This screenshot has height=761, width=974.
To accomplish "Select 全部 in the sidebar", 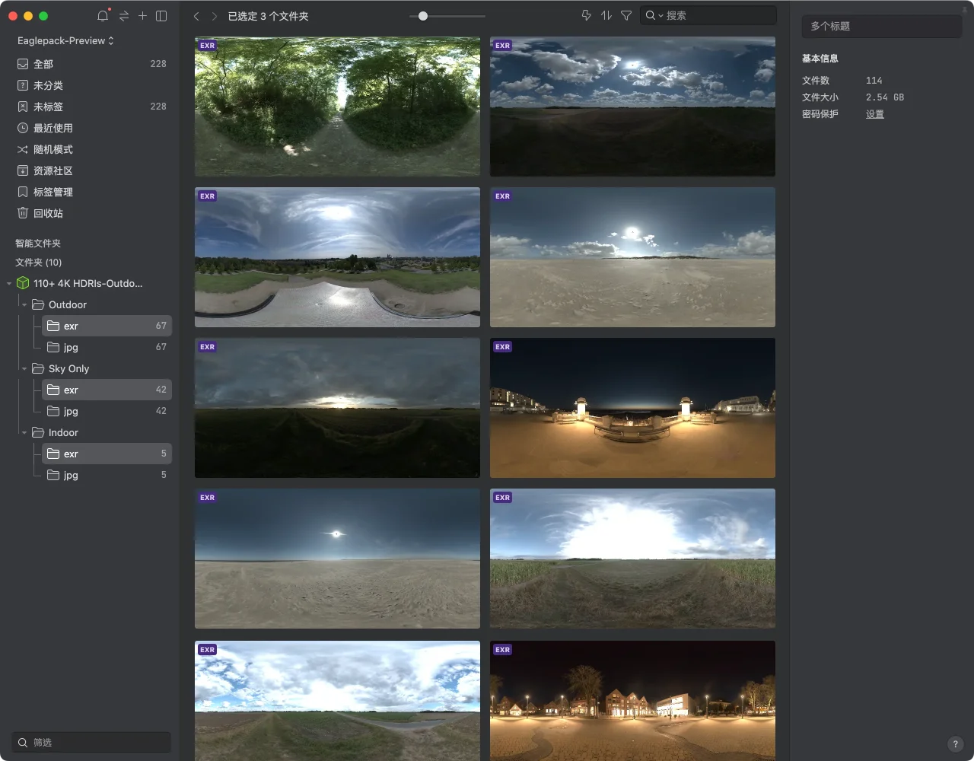I will tap(91, 64).
